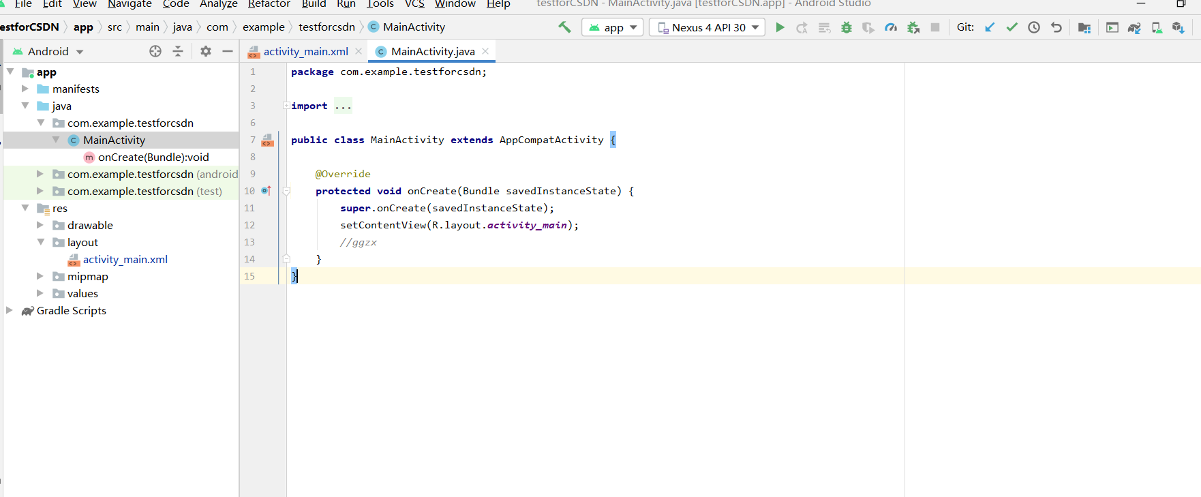Click override gutter icon on line 10
The height and width of the screenshot is (497, 1201).
(266, 191)
